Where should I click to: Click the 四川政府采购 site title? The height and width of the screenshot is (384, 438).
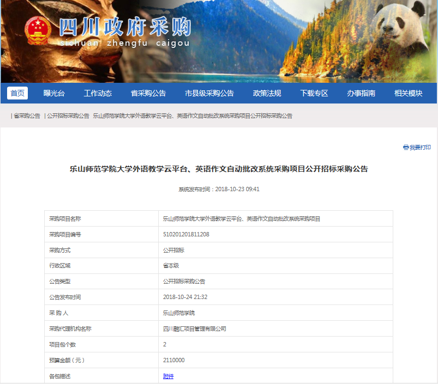pos(125,26)
